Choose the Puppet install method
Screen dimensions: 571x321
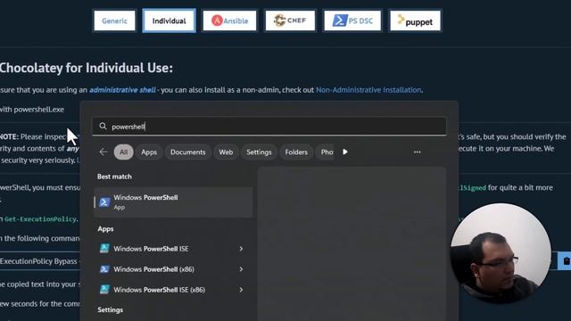(x=415, y=21)
